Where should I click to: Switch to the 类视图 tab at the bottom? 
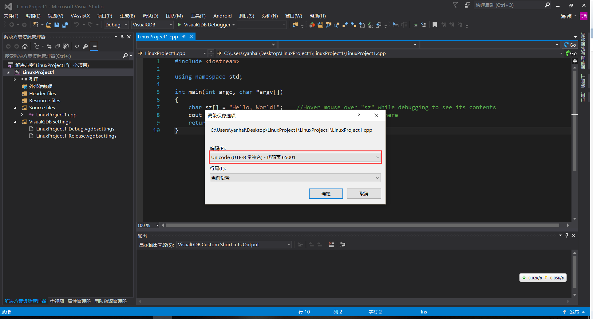tap(57, 301)
